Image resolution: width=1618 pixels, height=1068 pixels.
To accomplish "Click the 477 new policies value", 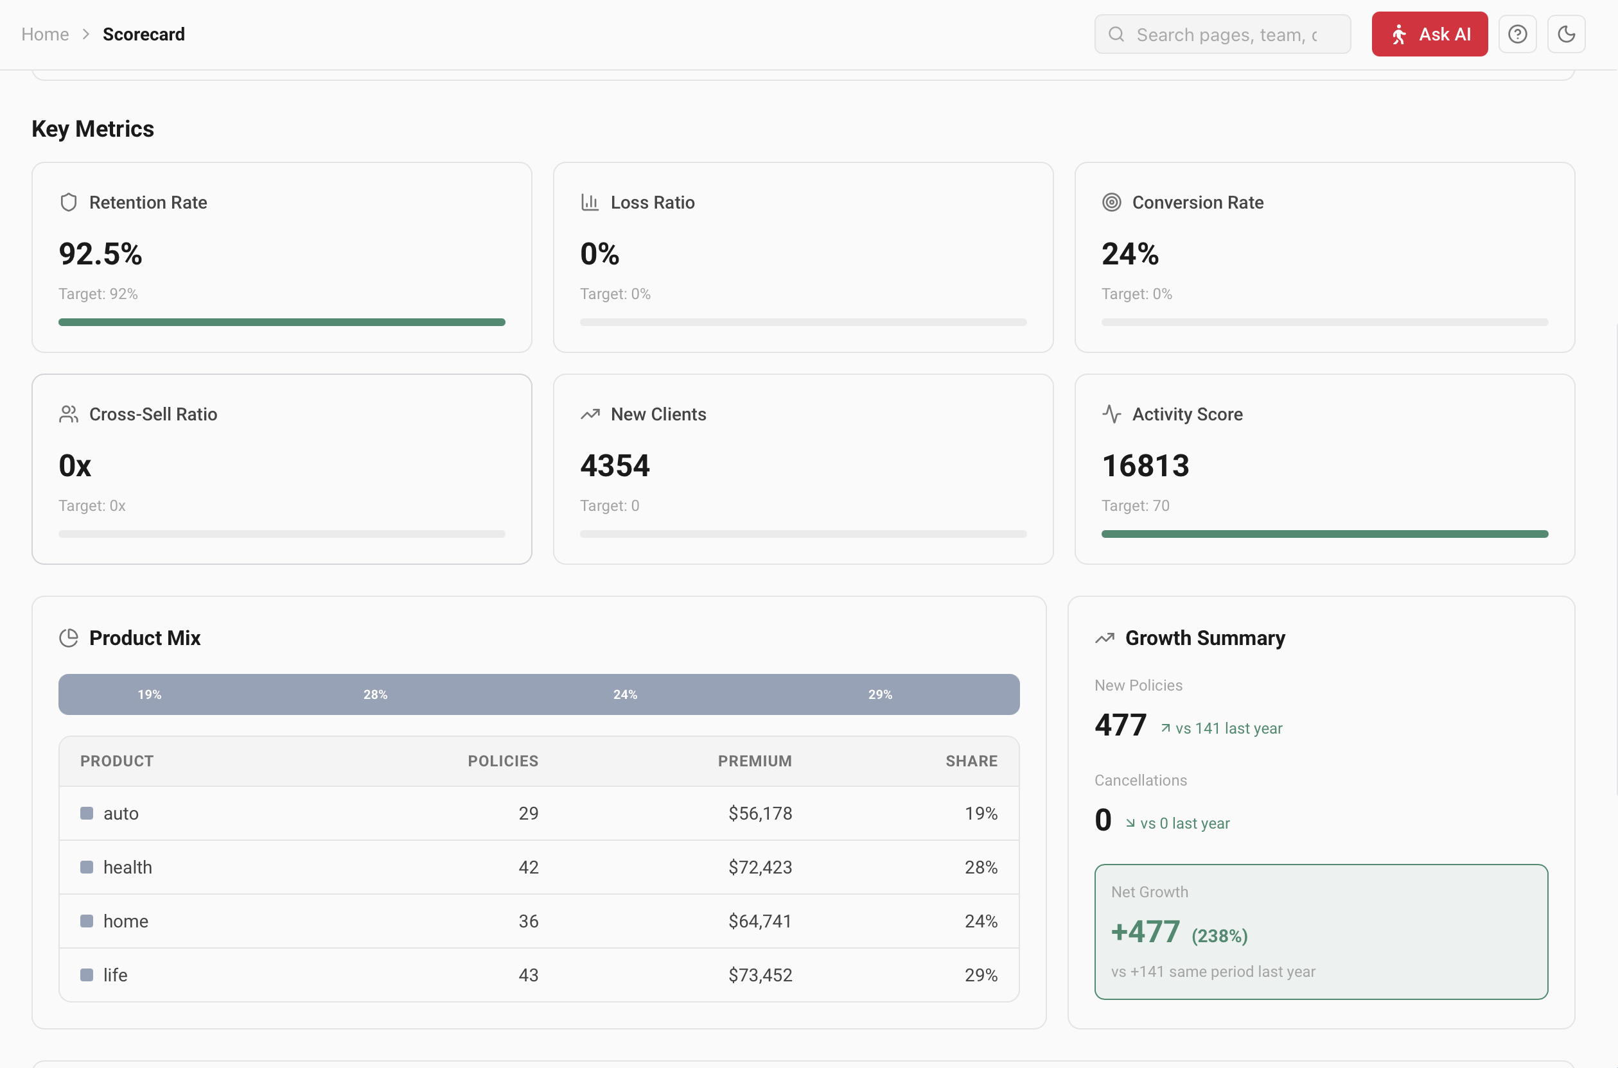I will pyautogui.click(x=1120, y=725).
